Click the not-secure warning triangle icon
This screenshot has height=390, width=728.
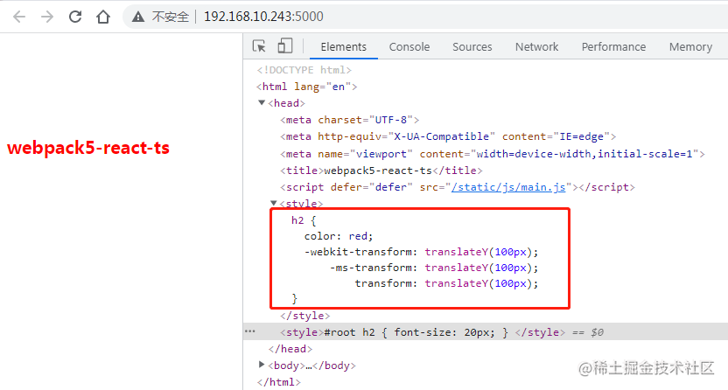point(138,17)
